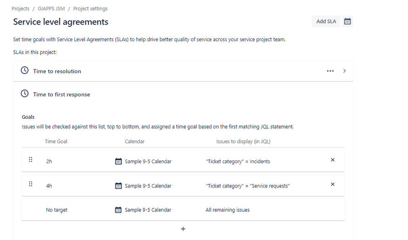Edit the JQL "Ticket category" = "Service requests"
This screenshot has width=408, height=240.
pyautogui.click(x=248, y=186)
